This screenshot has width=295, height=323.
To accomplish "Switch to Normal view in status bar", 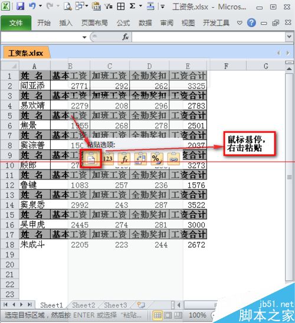I will pos(158,315).
